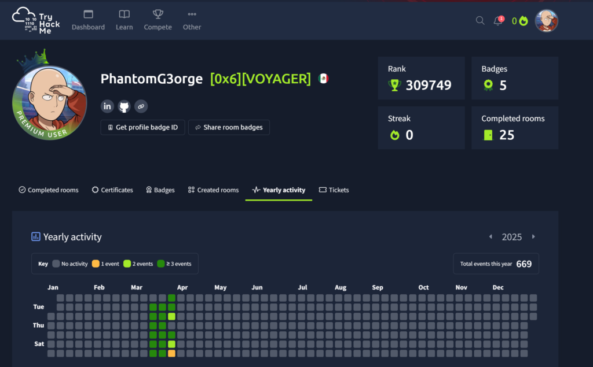
Task: Click the Share room badges button
Action: (x=229, y=127)
